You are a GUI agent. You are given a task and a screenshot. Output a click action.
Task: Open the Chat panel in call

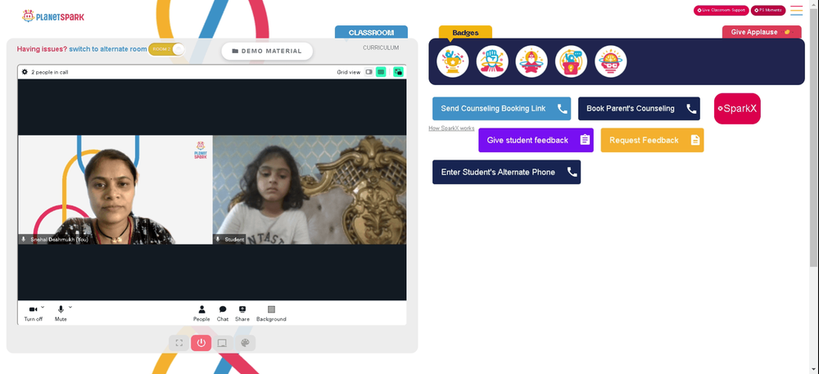pyautogui.click(x=223, y=313)
